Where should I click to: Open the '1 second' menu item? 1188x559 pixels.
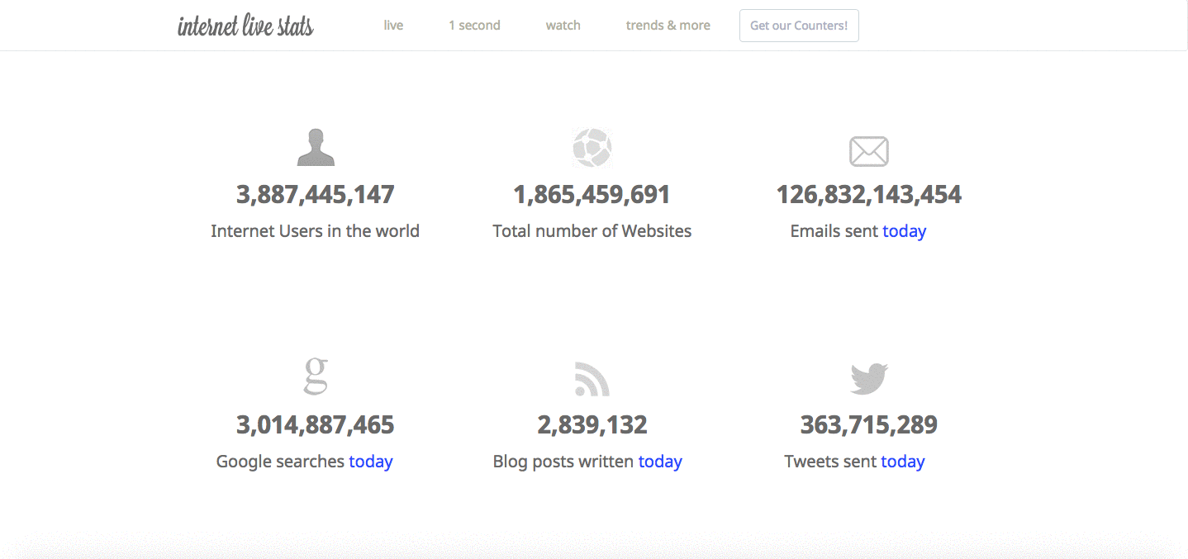(474, 26)
